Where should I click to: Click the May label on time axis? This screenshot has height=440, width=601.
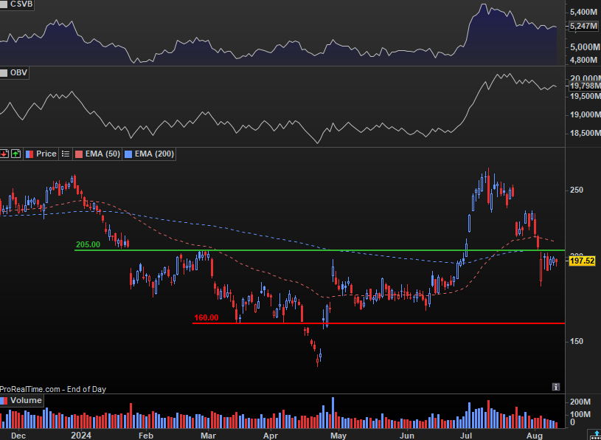(x=338, y=436)
